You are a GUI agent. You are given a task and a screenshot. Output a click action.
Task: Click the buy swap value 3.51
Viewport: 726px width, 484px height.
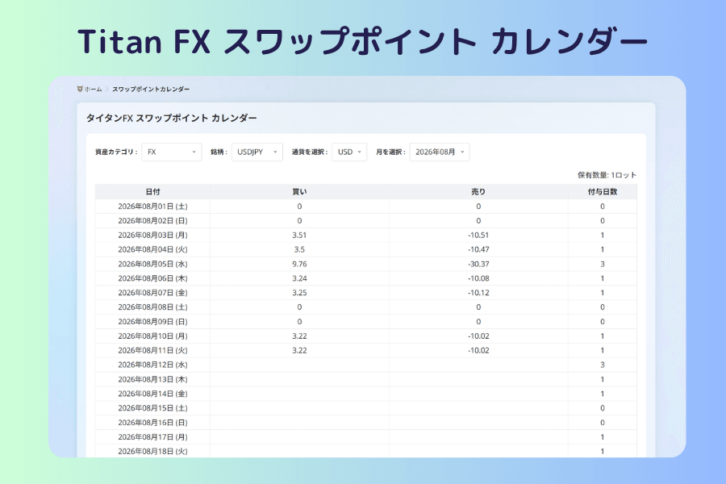(299, 236)
